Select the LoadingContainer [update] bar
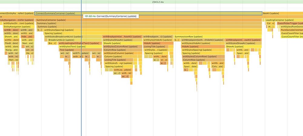The image size is (303, 136). click(284, 20)
